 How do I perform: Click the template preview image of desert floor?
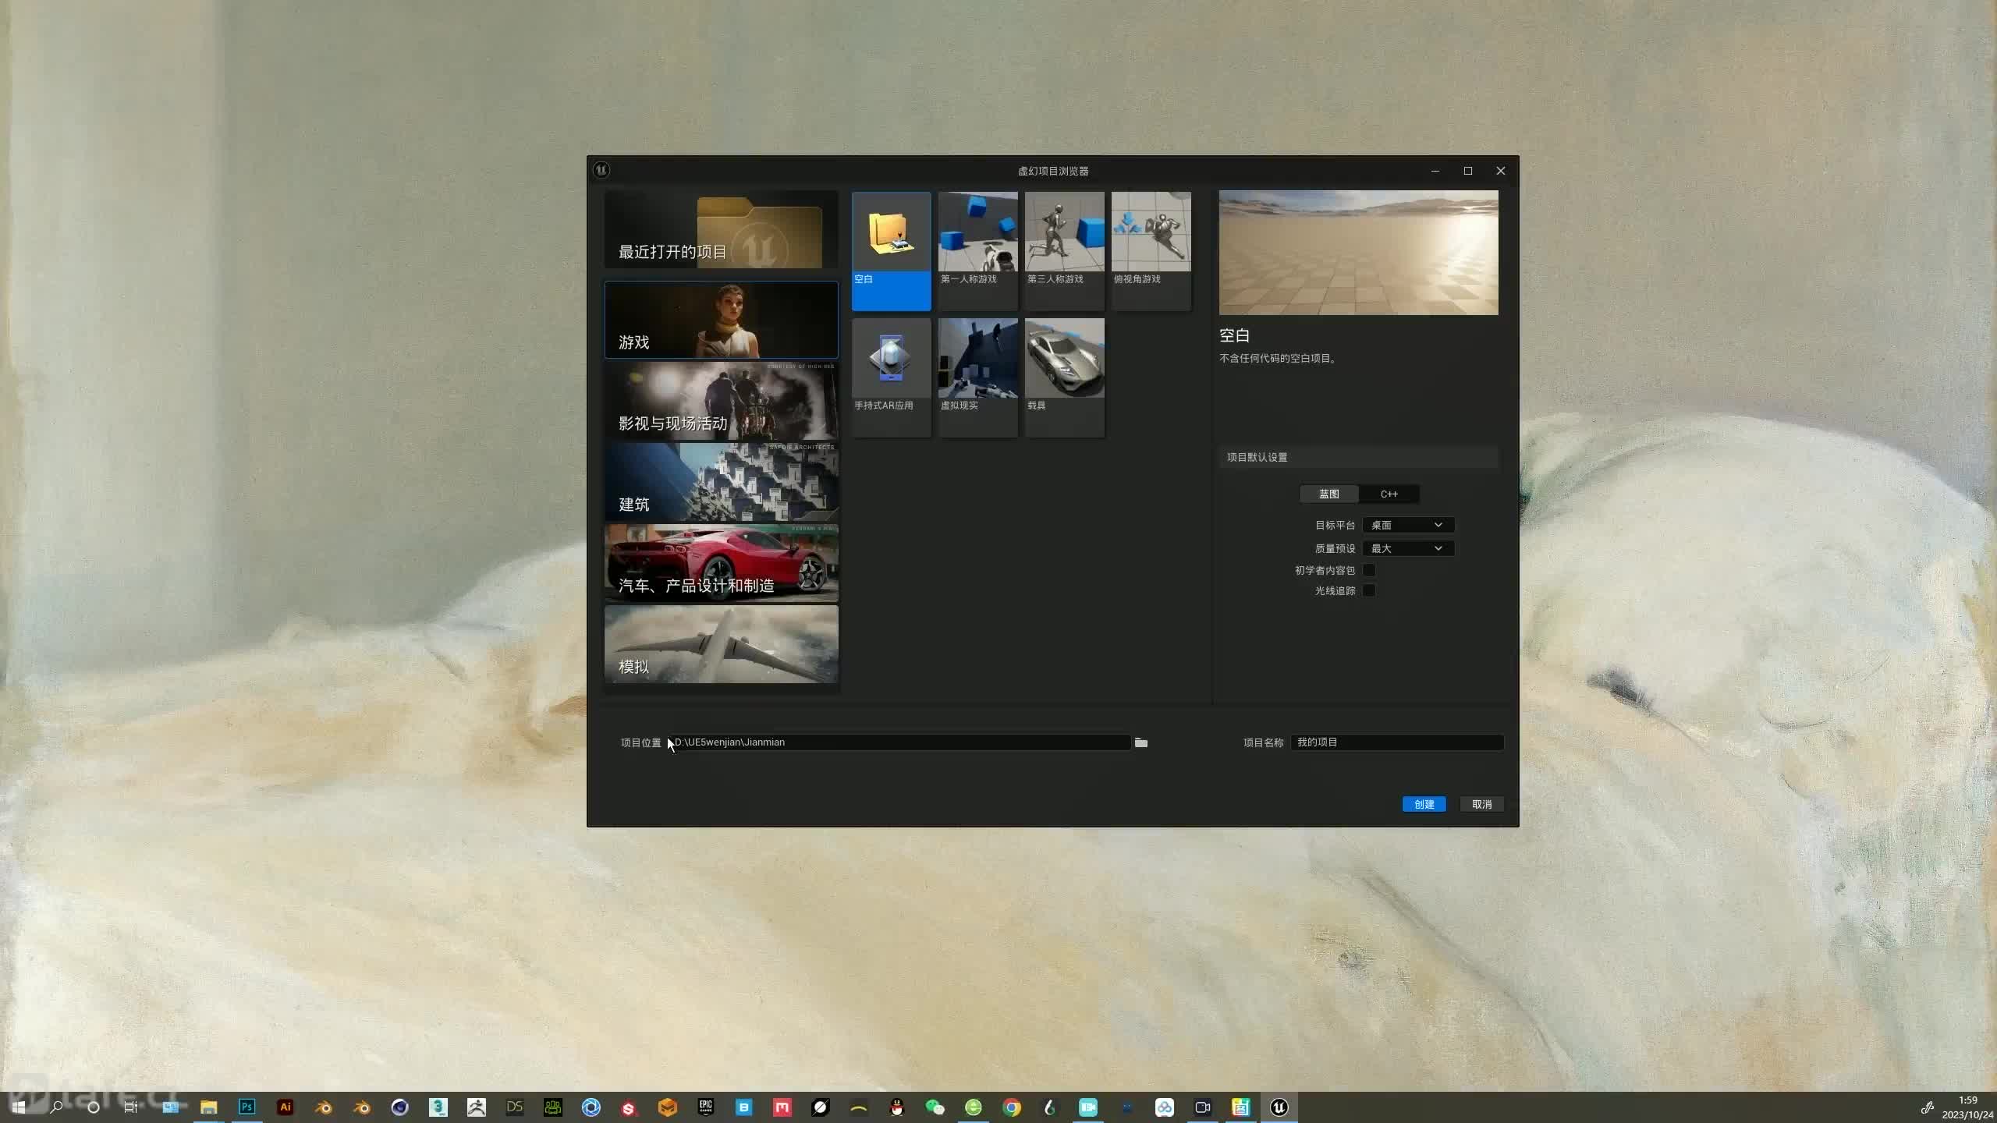point(1358,253)
